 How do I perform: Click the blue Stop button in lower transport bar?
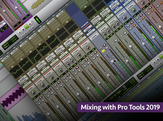click(x=158, y=60)
